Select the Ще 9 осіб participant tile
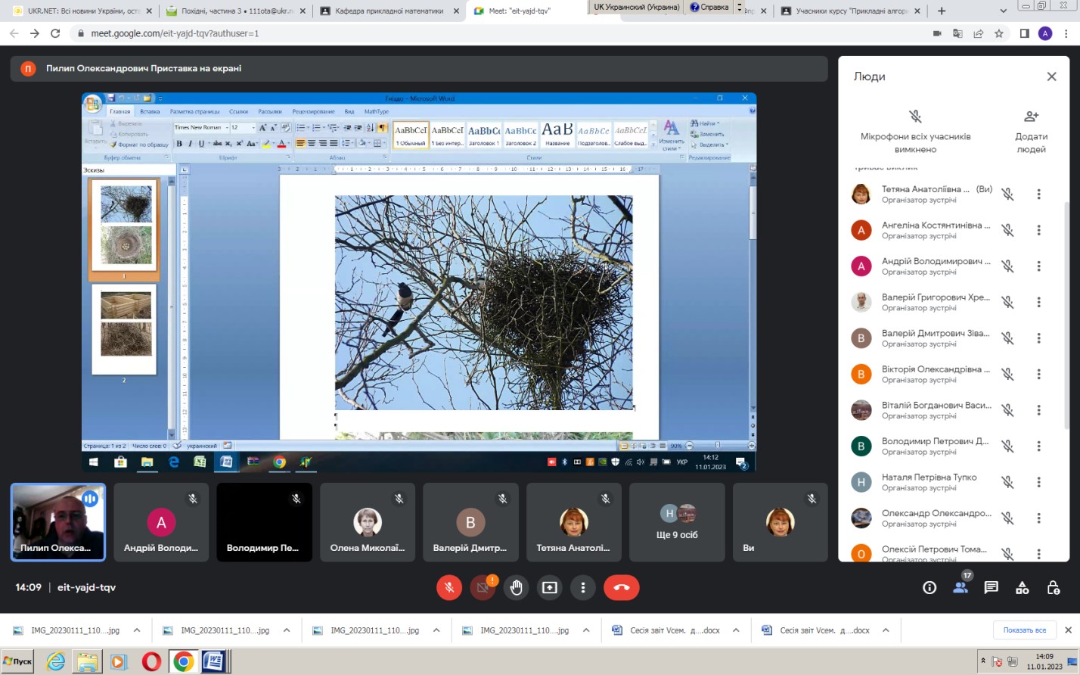Image resolution: width=1080 pixels, height=675 pixels. click(x=677, y=522)
